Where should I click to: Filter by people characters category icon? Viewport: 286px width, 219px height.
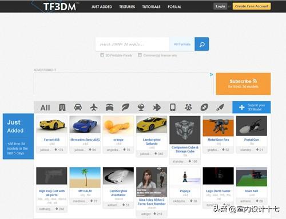click(x=188, y=107)
